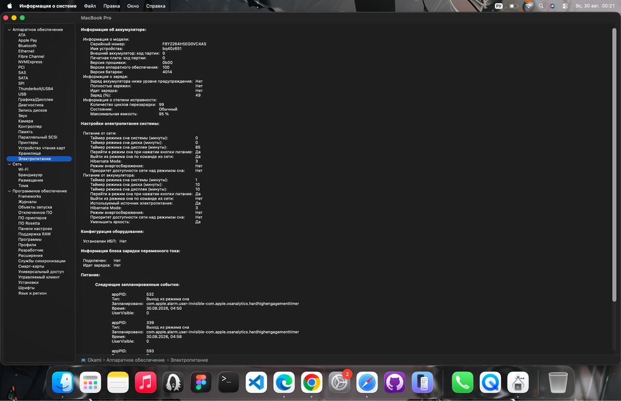Select Брандмауэр in the sidebar
The image size is (621, 401).
click(30, 175)
